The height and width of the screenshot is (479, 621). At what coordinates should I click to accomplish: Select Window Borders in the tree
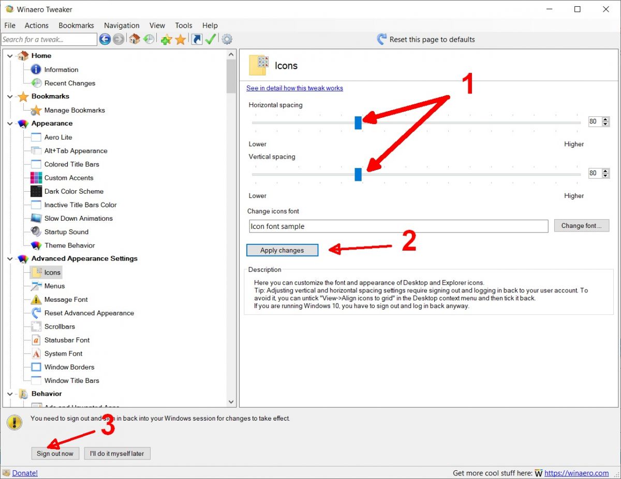pos(69,367)
